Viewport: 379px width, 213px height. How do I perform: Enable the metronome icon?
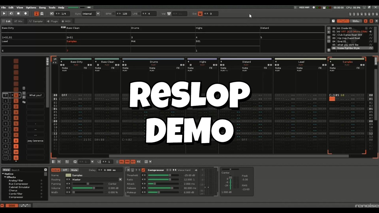coord(42,14)
